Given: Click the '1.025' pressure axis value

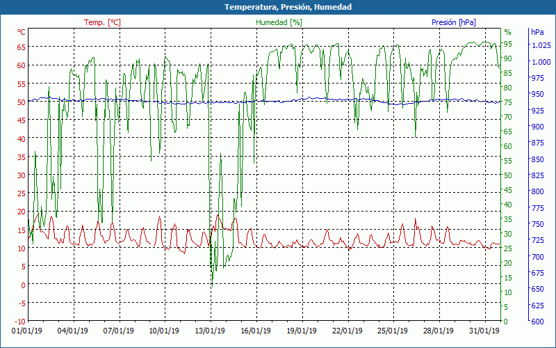Looking at the screenshot, I should [541, 45].
